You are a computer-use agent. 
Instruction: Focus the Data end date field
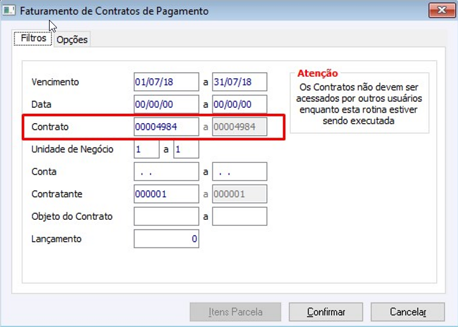click(240, 105)
